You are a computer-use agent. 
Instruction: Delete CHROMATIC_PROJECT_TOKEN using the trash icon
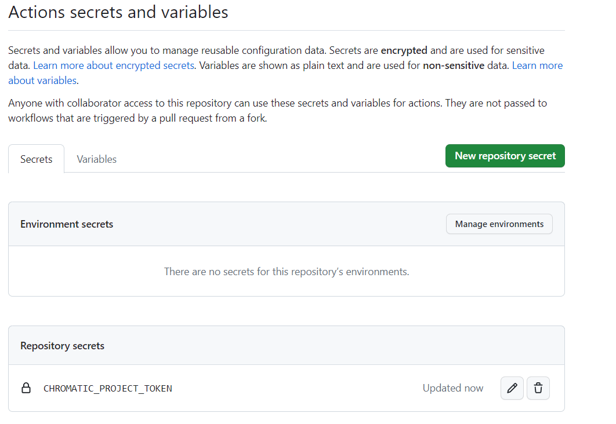click(538, 388)
